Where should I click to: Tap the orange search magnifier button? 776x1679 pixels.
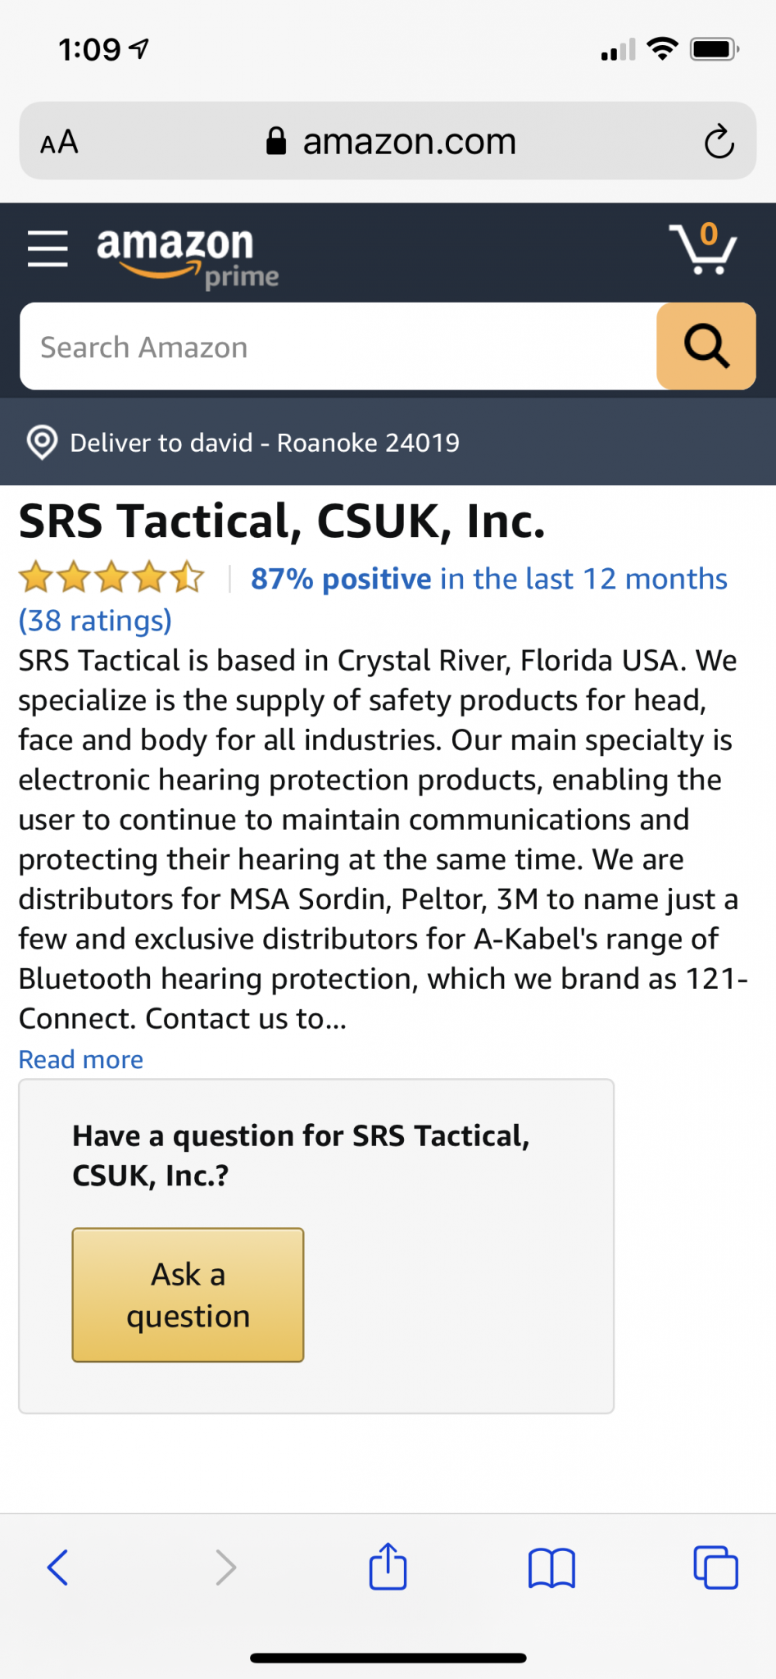(x=706, y=346)
